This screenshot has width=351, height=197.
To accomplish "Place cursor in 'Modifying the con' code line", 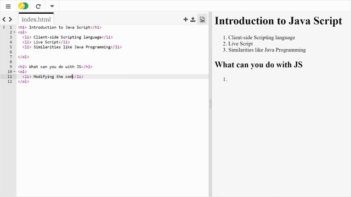I will pos(53,77).
